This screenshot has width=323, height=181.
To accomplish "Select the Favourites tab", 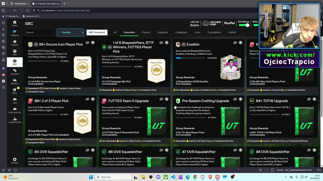I will pyautogui.click(x=129, y=32).
